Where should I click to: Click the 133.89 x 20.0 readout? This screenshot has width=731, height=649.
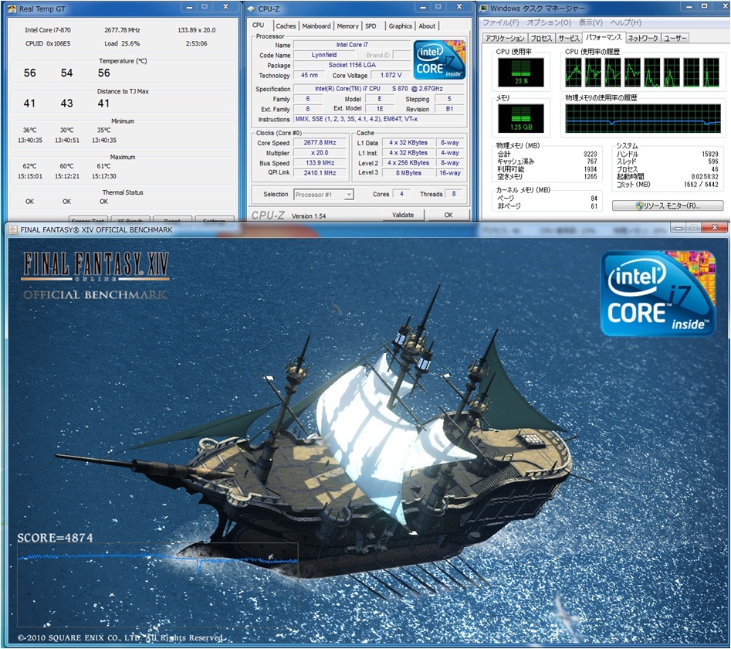tap(197, 30)
